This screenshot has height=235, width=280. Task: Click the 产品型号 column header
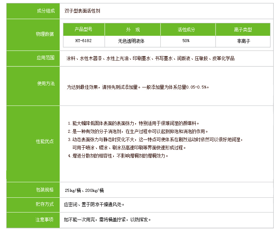click(x=84, y=30)
